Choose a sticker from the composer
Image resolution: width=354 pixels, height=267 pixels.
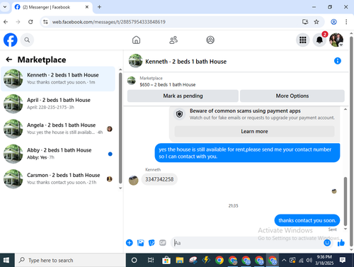pos(152,243)
